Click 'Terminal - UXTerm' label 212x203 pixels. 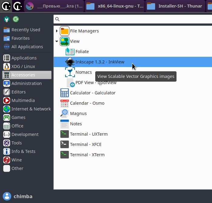pyautogui.click(x=89, y=134)
